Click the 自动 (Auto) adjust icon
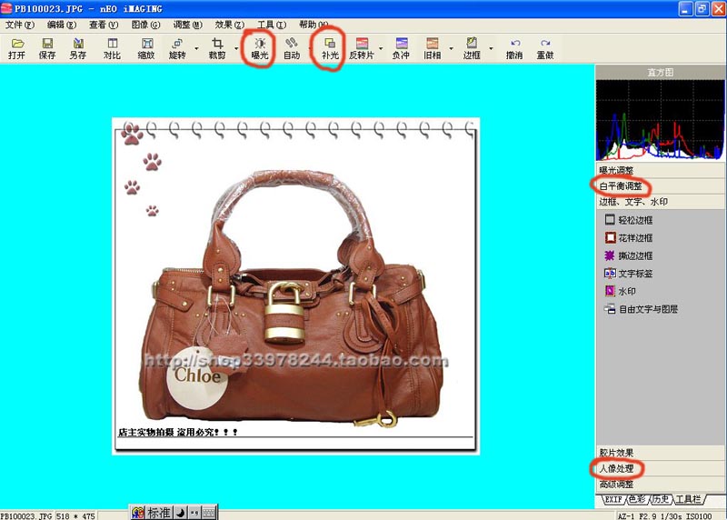Viewport: 727px width, 520px height. coord(292,49)
